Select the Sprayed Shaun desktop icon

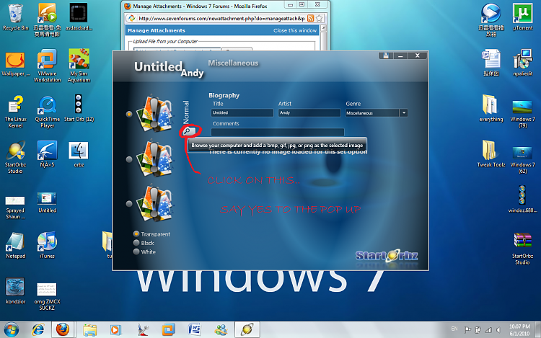coord(16,208)
